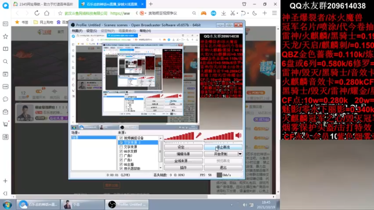Click the undo closed tab icon
This screenshot has width=374, height=210.
(243, 14)
